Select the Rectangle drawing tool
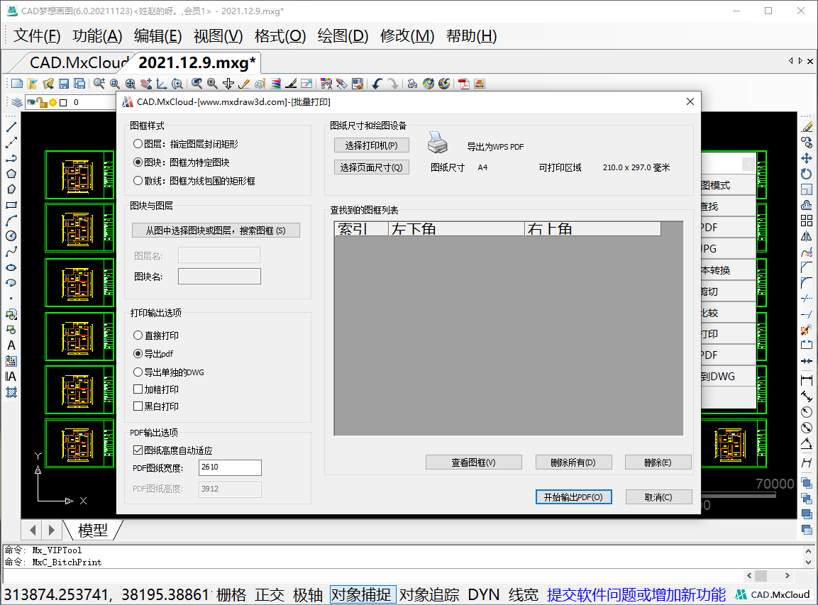This screenshot has height=605, width=818. coord(11,205)
